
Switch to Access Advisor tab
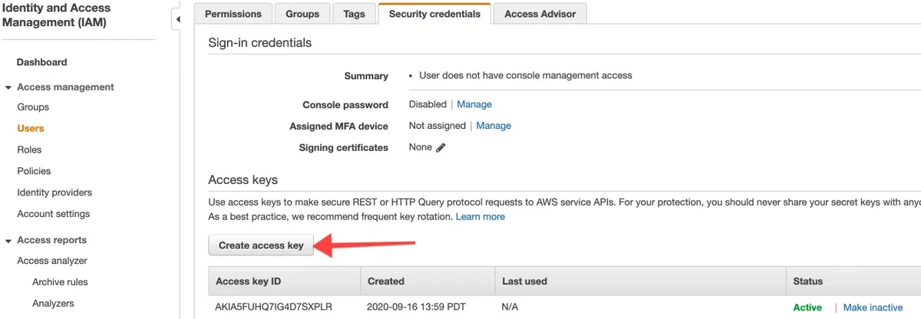coord(540,14)
